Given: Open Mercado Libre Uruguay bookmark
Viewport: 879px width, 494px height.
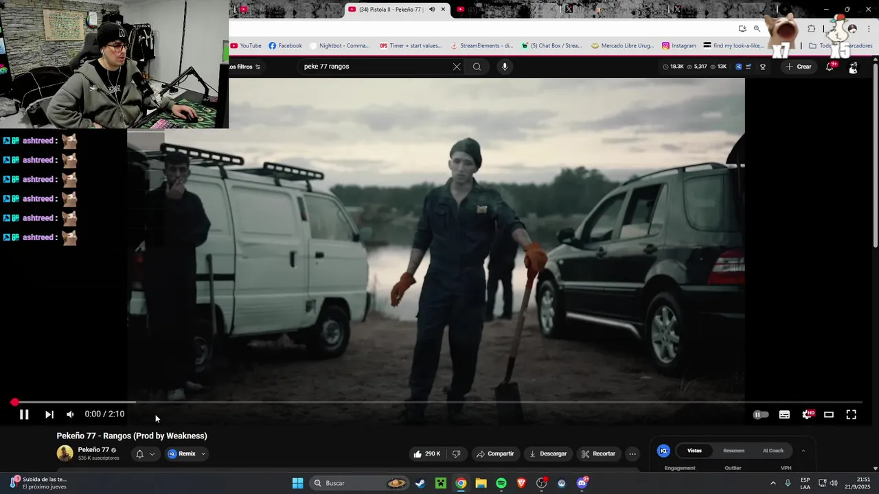Looking at the screenshot, I should 622,46.
